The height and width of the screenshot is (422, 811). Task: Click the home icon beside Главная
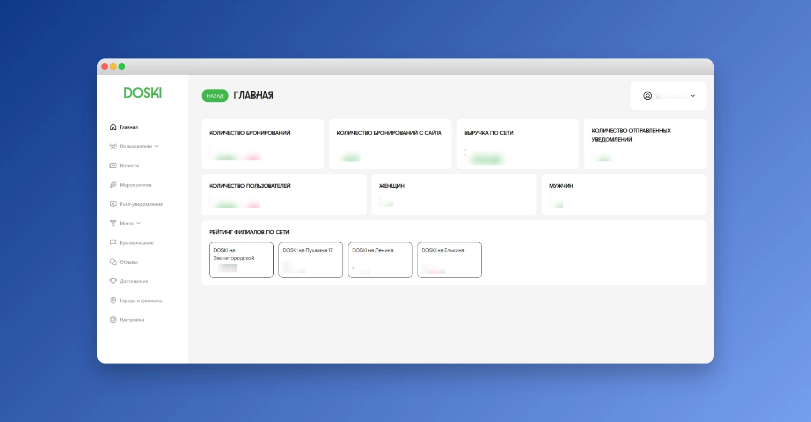click(113, 127)
